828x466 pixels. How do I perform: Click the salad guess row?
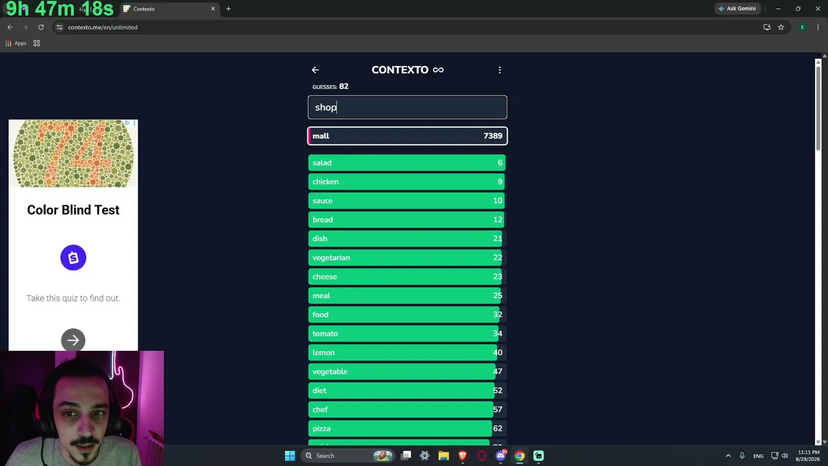click(x=408, y=162)
